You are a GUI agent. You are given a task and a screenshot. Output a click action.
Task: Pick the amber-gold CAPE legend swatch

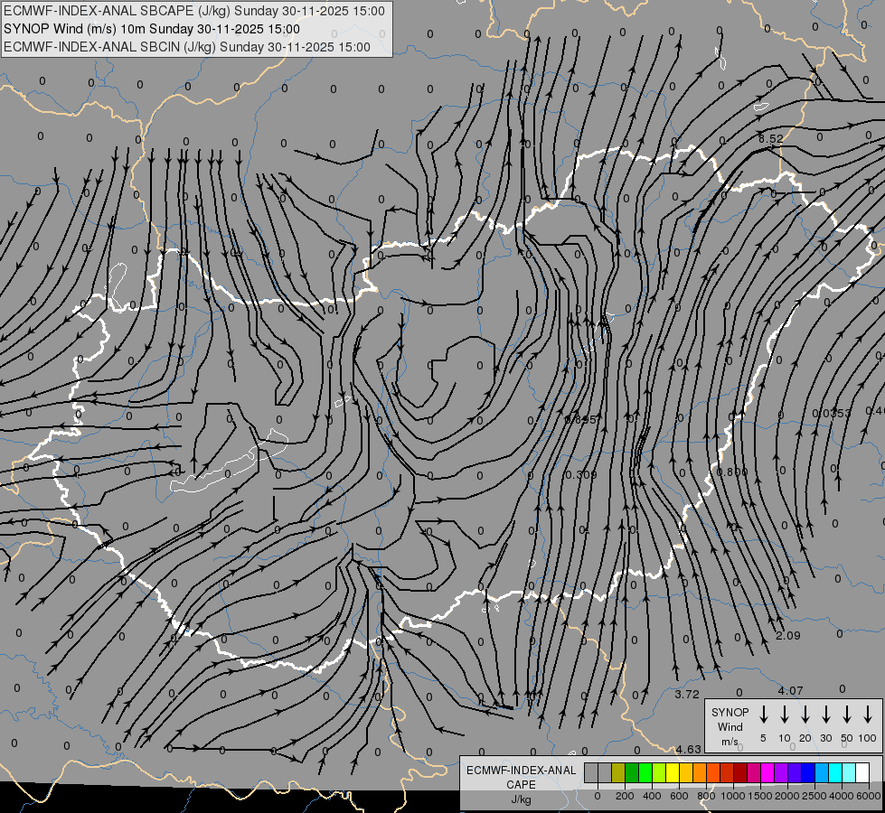(686, 772)
